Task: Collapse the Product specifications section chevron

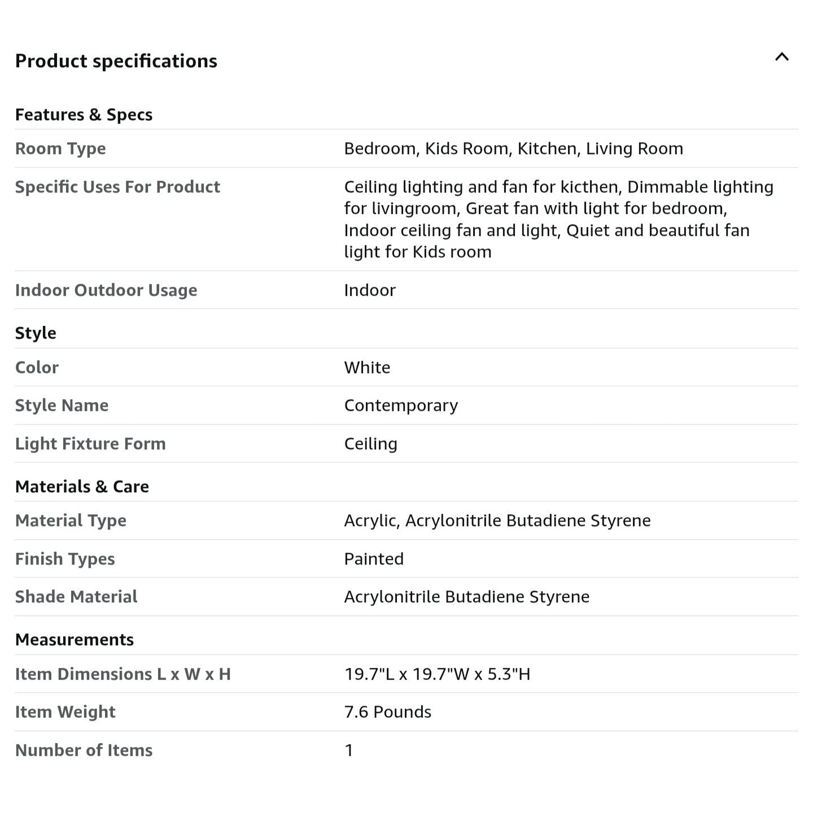Action: tap(781, 57)
